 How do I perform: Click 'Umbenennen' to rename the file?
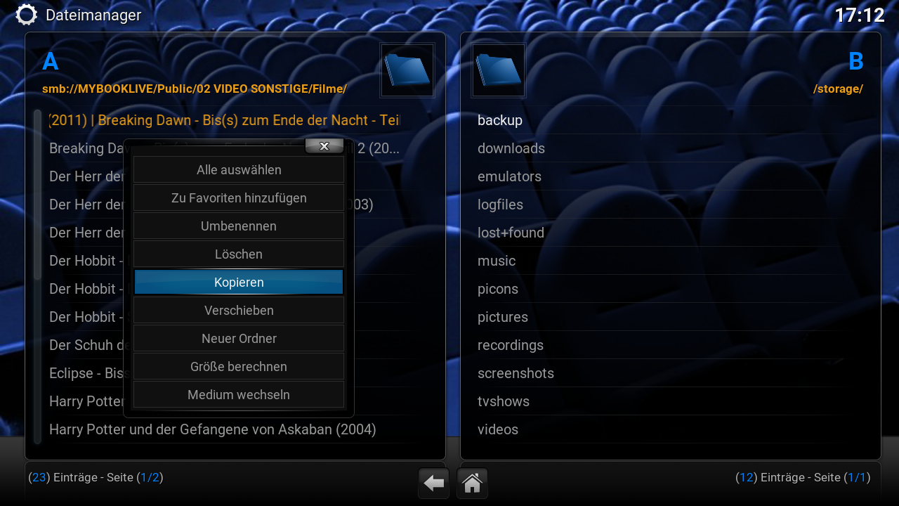[239, 226]
